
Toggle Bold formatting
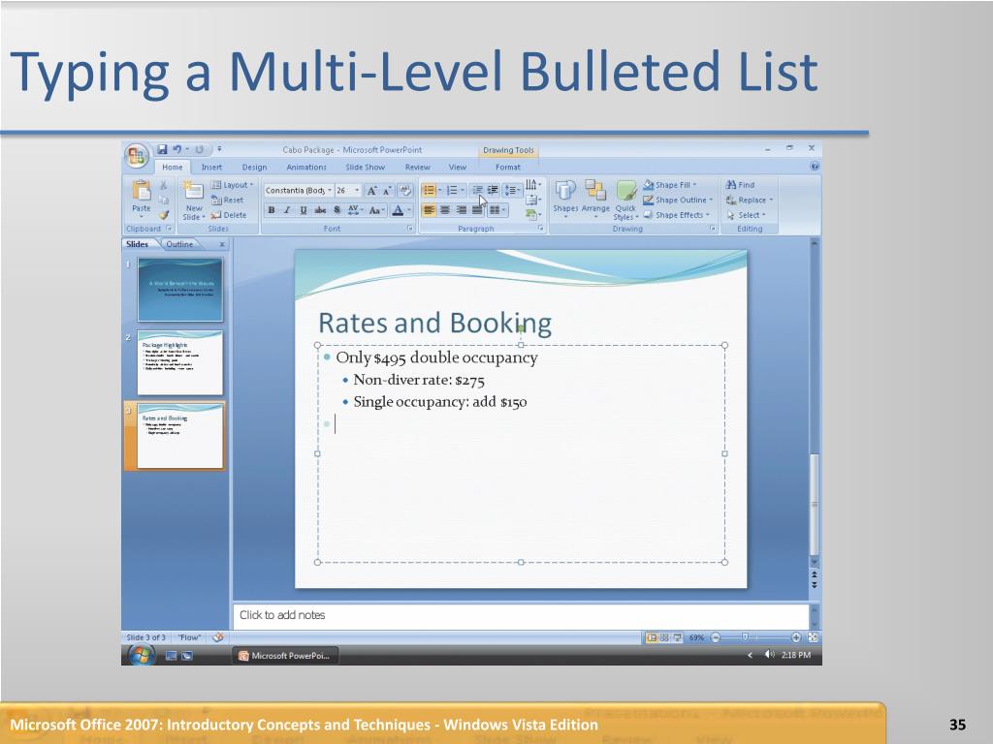click(272, 210)
